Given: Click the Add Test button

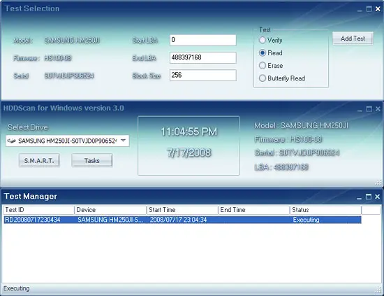Looking at the screenshot, I should coord(353,38).
